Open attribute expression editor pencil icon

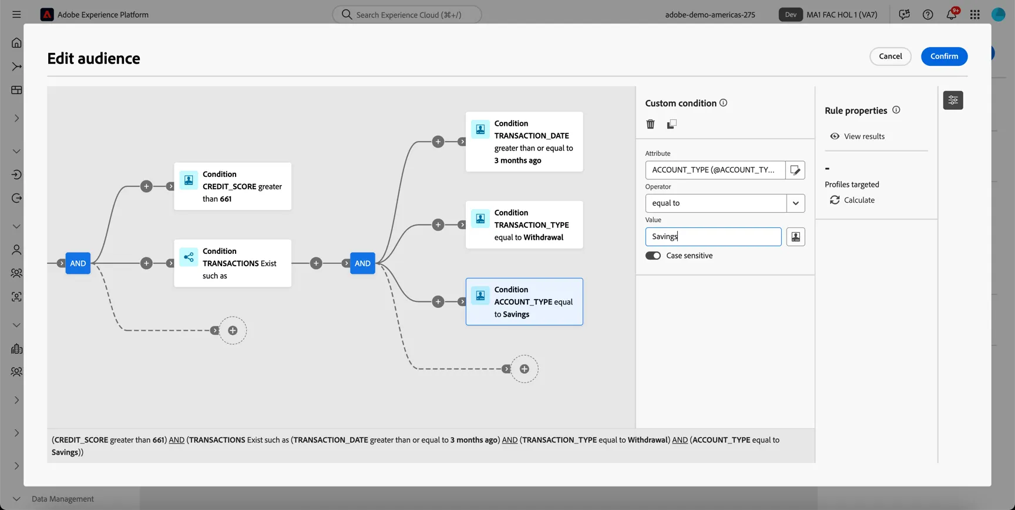pyautogui.click(x=795, y=170)
